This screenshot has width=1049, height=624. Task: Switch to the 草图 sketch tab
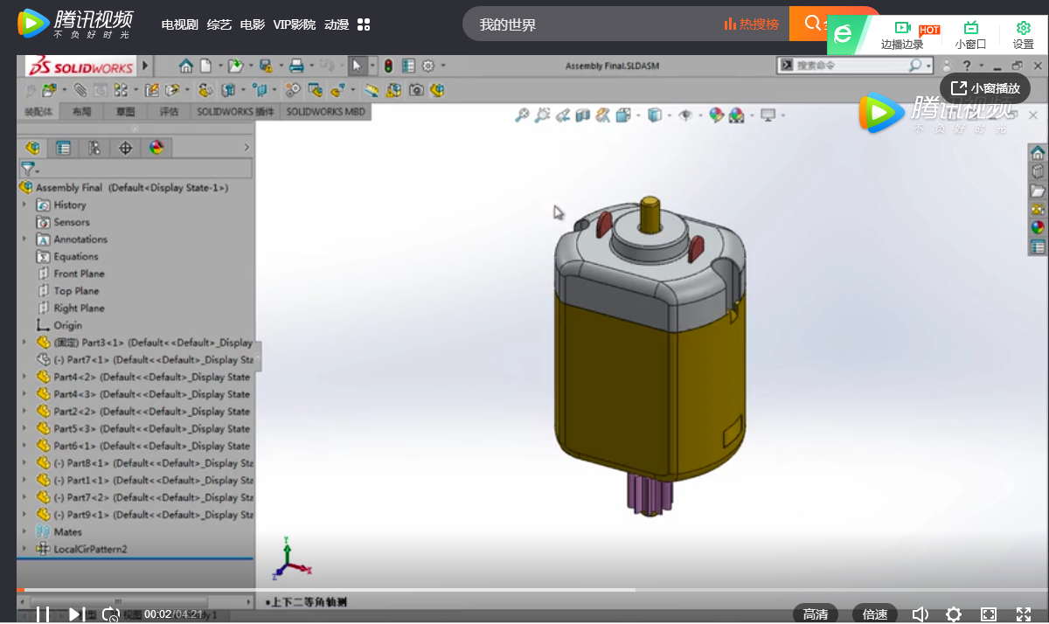click(x=125, y=112)
